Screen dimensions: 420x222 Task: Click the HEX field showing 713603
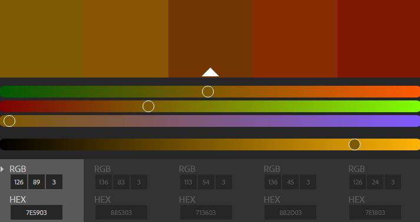point(206,213)
